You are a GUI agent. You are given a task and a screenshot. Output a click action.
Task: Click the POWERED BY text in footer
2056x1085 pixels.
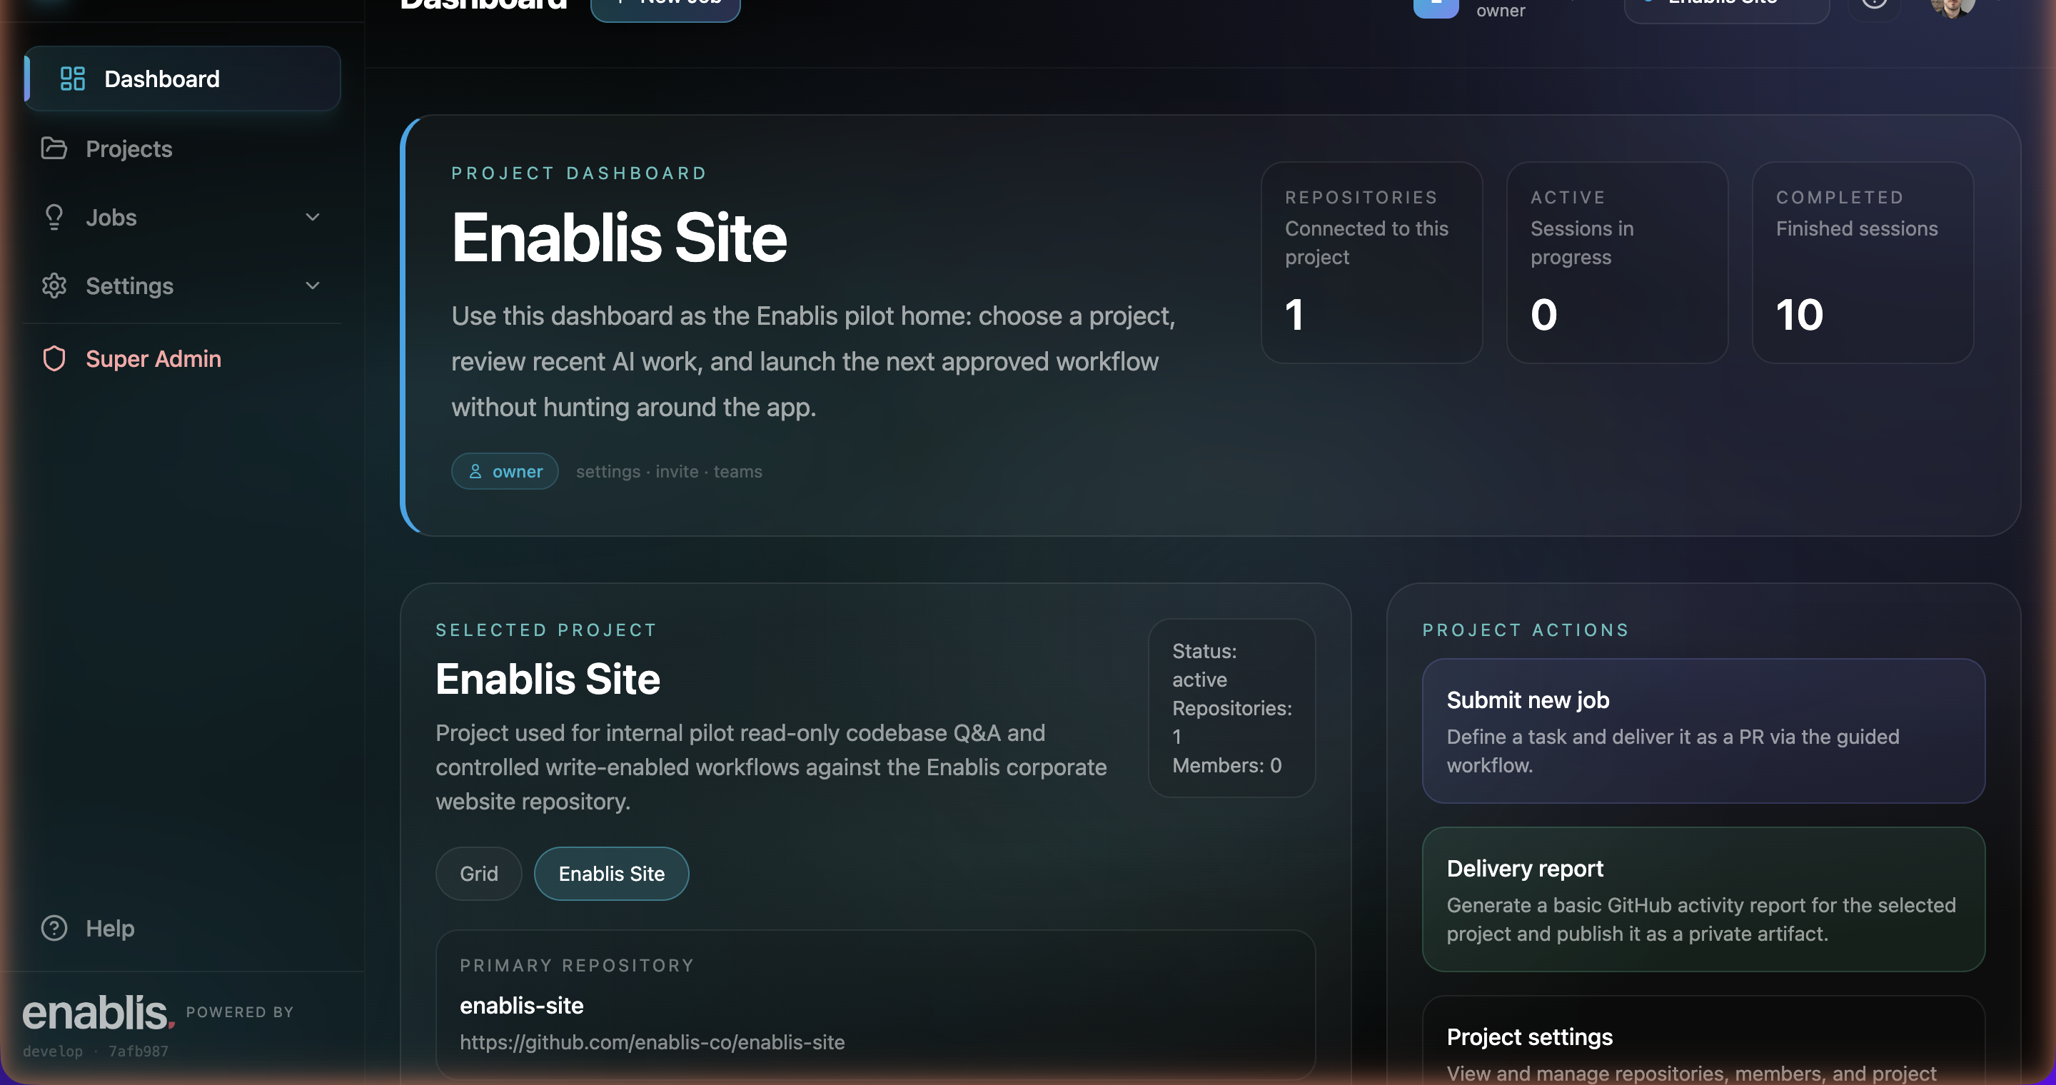pyautogui.click(x=239, y=1011)
